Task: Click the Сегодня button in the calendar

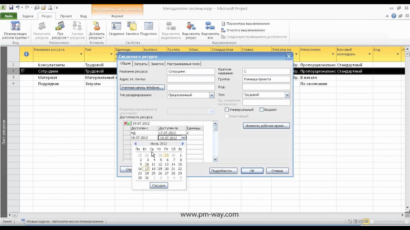Action: (159, 185)
